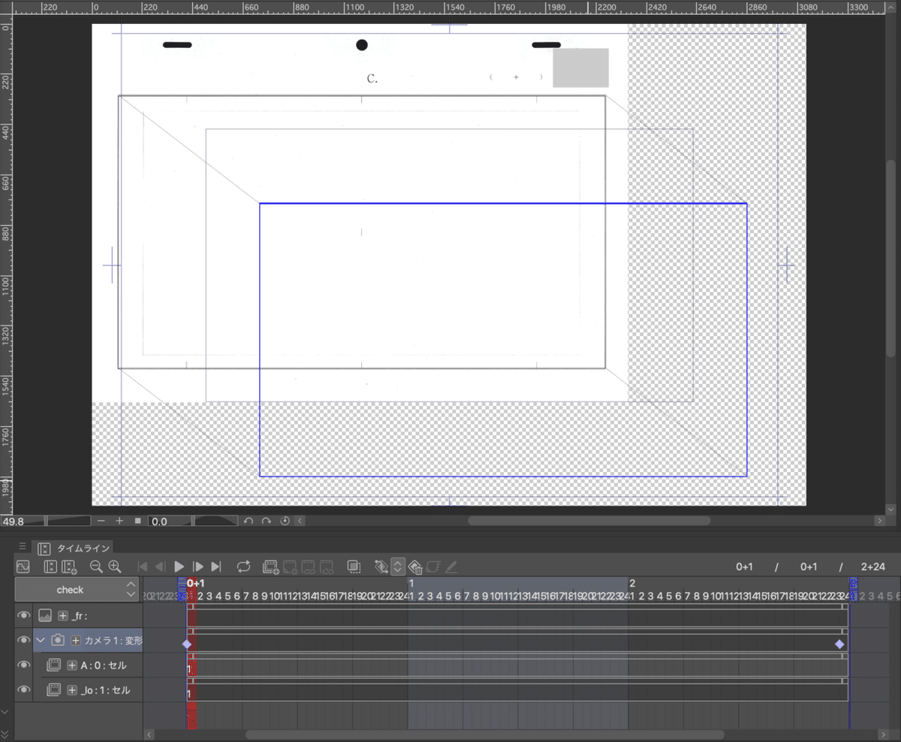Click the new animation cel icon
The width and height of the screenshot is (901, 742).
point(270,566)
